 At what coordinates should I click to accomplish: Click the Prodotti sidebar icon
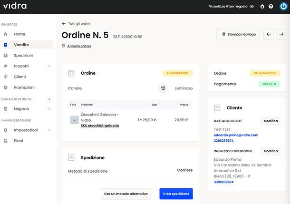(x=6, y=66)
